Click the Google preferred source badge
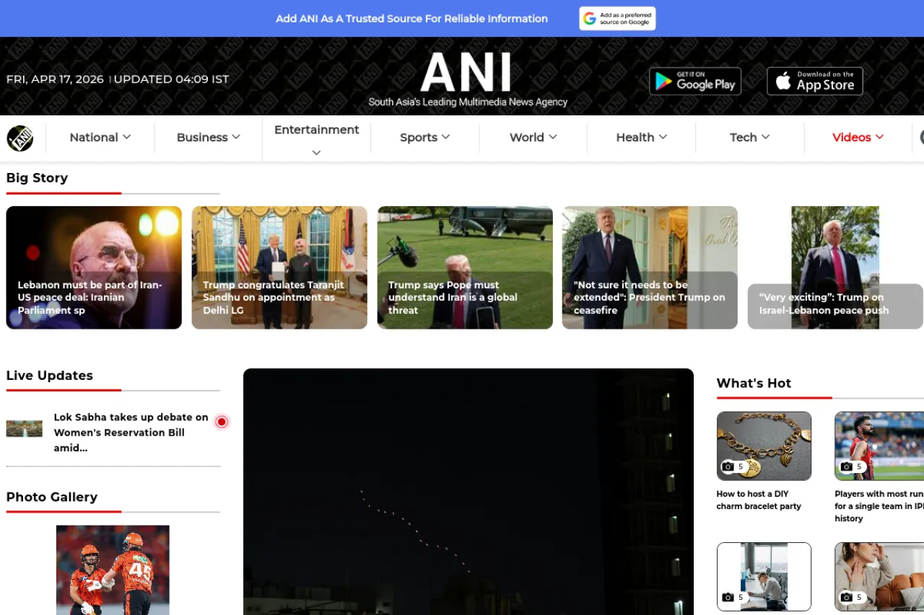This screenshot has width=924, height=615. pos(617,19)
